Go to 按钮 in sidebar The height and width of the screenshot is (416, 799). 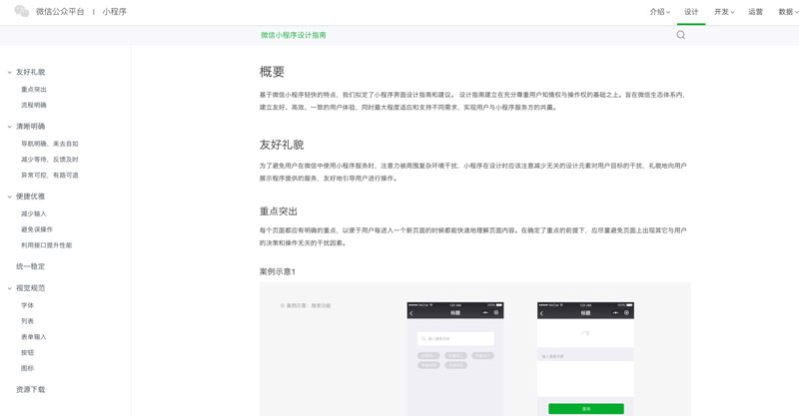[x=28, y=353]
